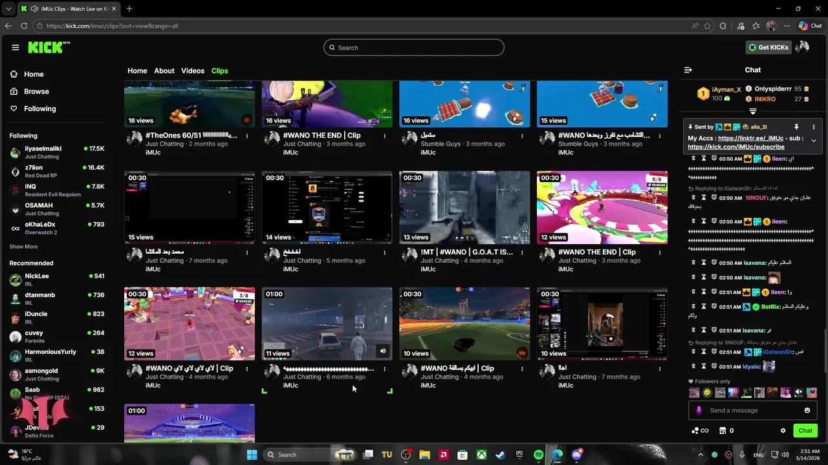Screen dimensions: 828x465
Task: Focus the Send a message input
Action: pyautogui.click(x=754, y=410)
